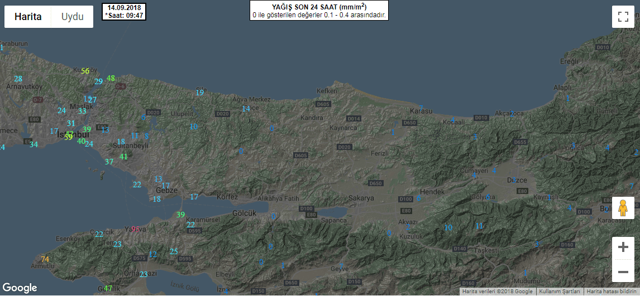The image size is (640, 296).
Task: Click the Alikahya Fatih label
Action: click(x=279, y=198)
